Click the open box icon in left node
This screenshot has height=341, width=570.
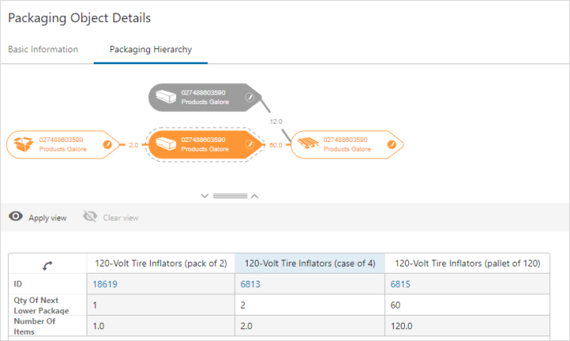coord(23,144)
